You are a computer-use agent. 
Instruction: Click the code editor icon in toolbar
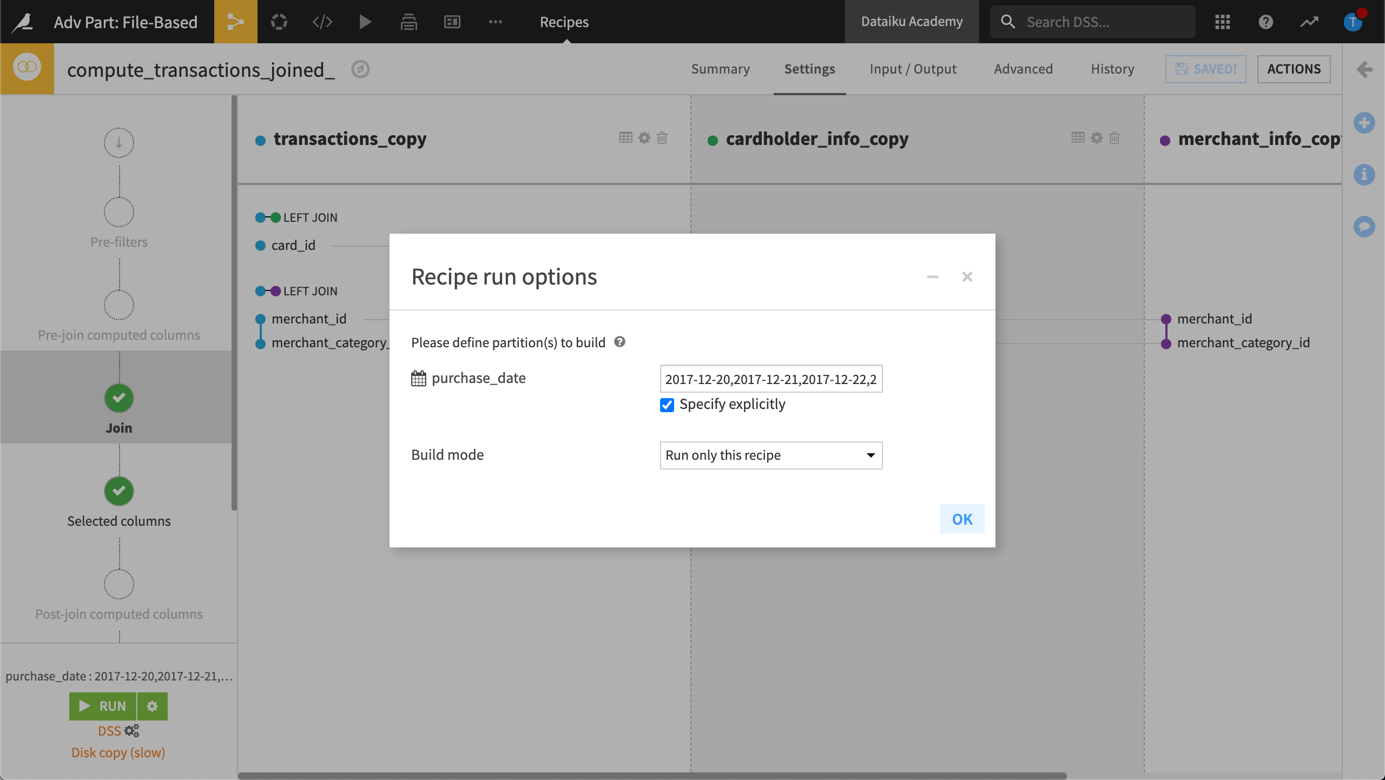[x=321, y=21]
